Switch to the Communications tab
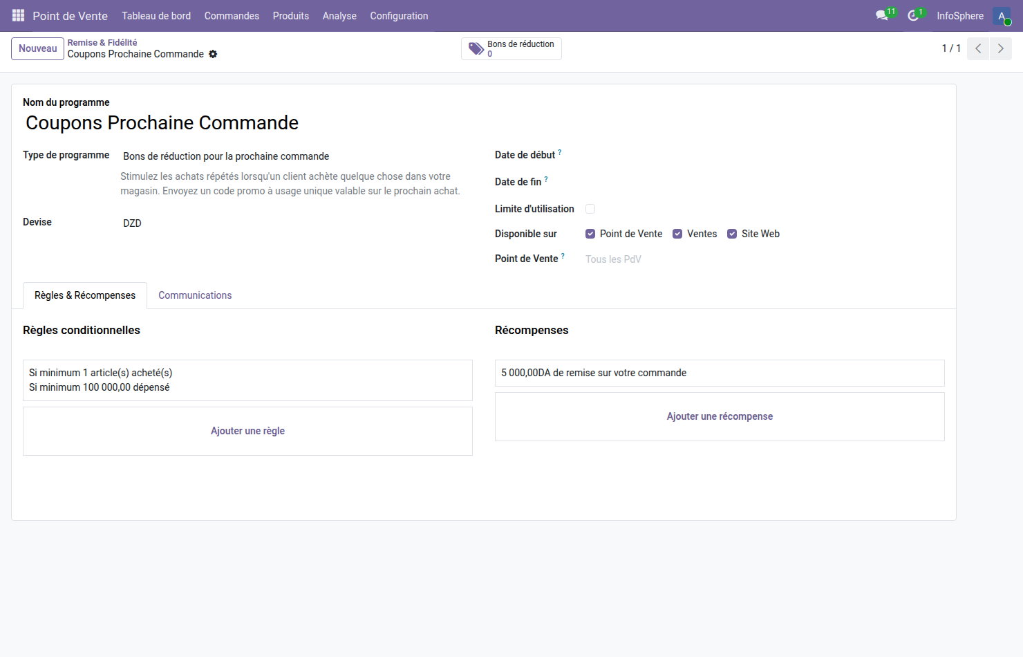The height and width of the screenshot is (657, 1023). click(195, 295)
